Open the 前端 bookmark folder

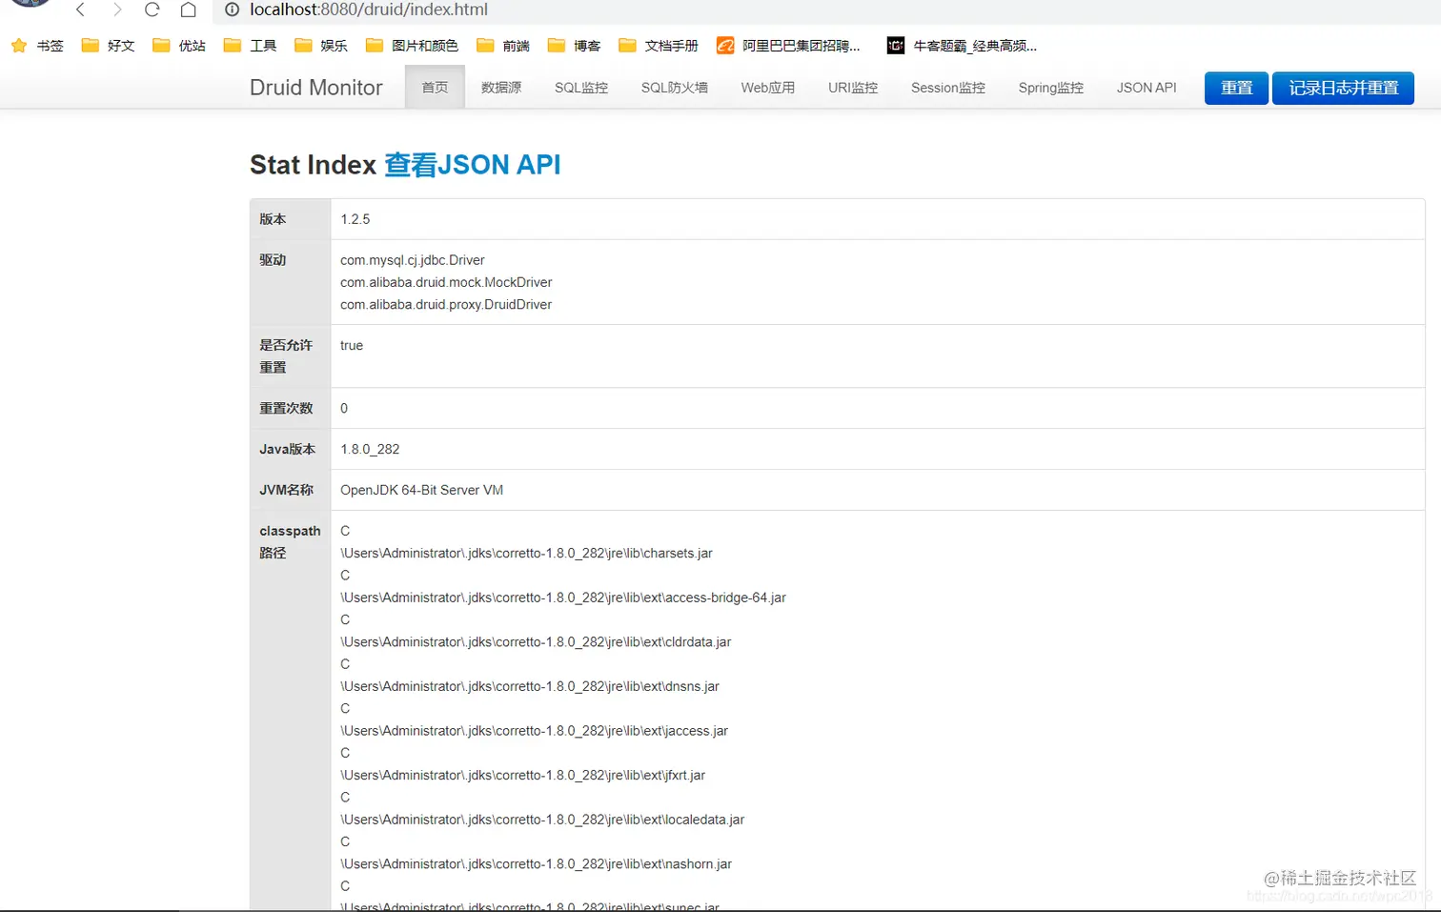[503, 46]
